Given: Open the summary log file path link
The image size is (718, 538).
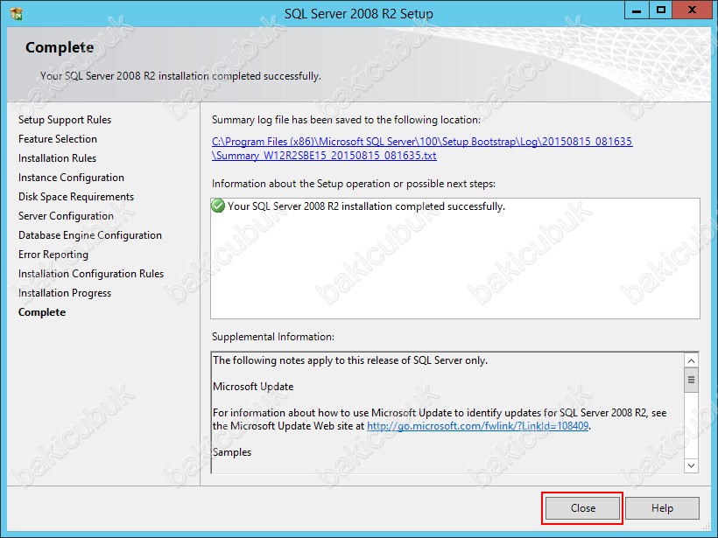Looking at the screenshot, I should click(x=422, y=148).
